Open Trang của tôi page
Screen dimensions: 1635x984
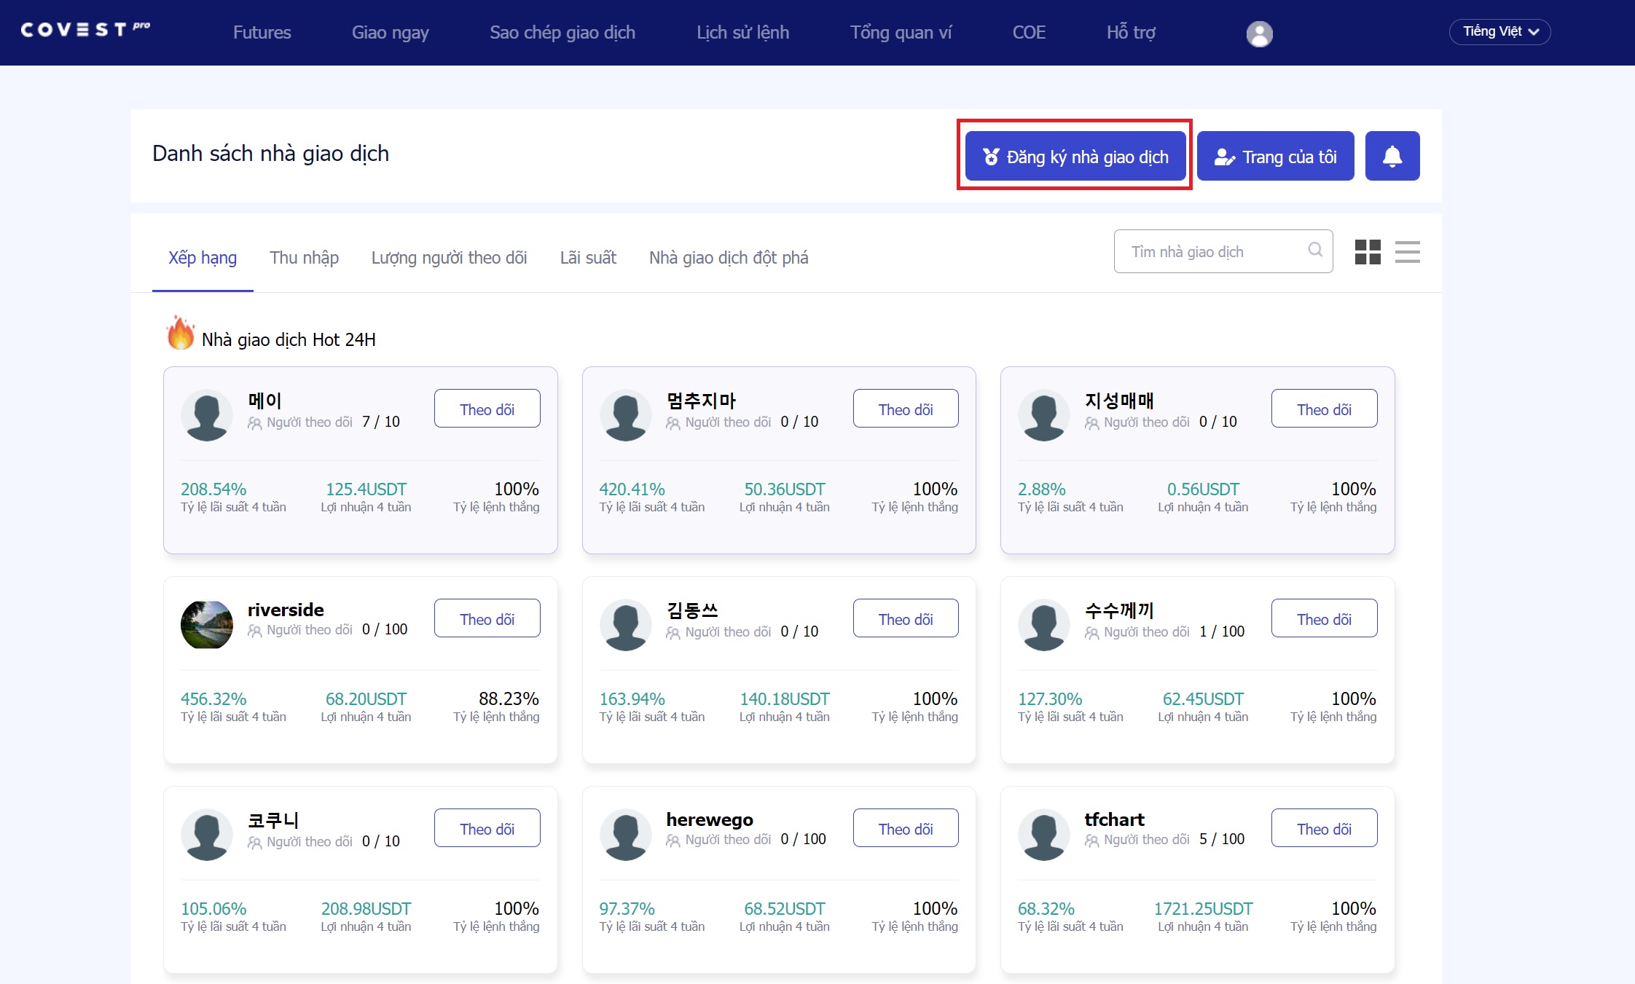tap(1275, 157)
